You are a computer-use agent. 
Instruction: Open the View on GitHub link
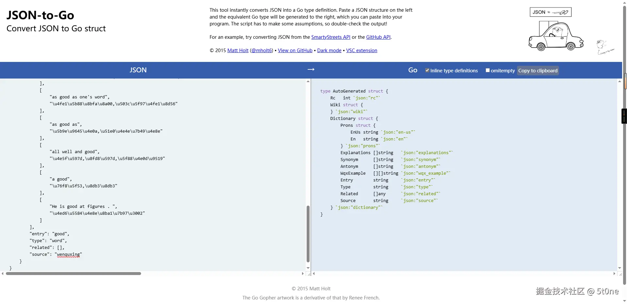(295, 50)
